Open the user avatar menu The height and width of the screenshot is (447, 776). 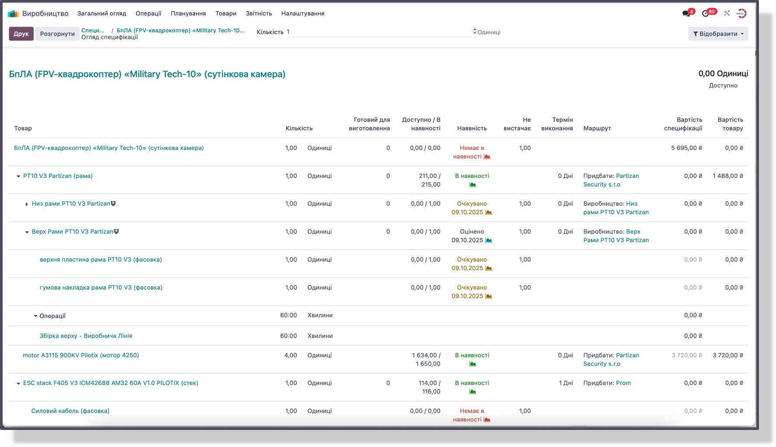point(741,14)
